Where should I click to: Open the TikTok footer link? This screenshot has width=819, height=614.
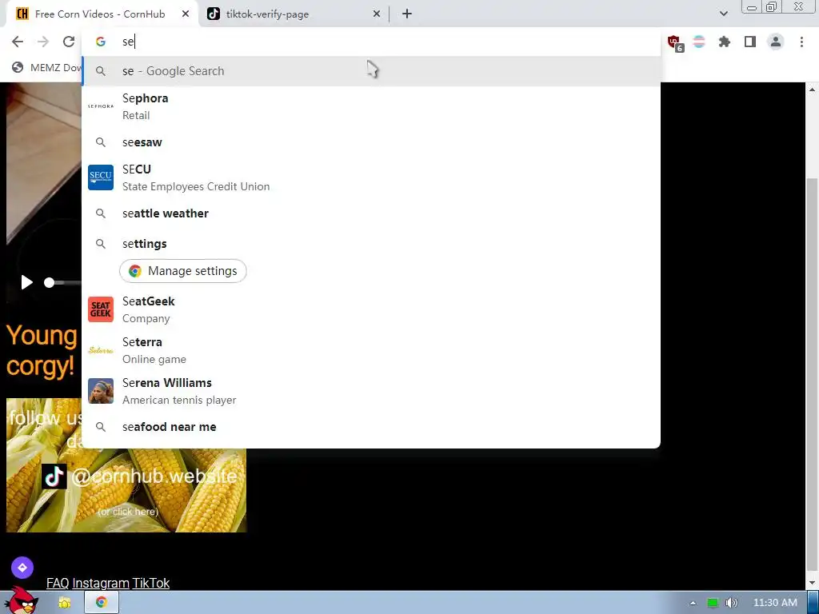[x=151, y=583]
